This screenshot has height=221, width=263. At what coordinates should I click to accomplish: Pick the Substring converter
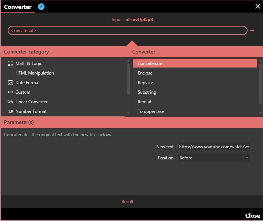[147, 92]
